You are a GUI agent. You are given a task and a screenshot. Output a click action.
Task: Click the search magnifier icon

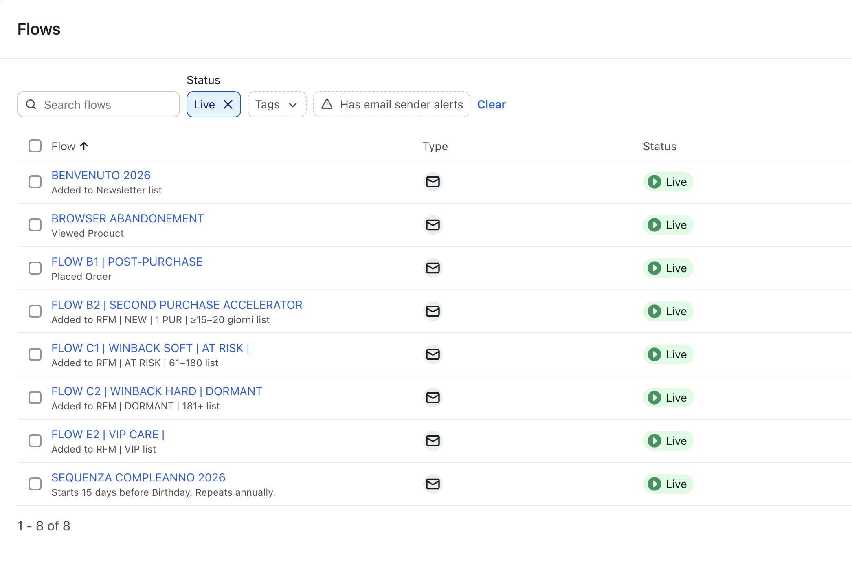click(x=31, y=105)
